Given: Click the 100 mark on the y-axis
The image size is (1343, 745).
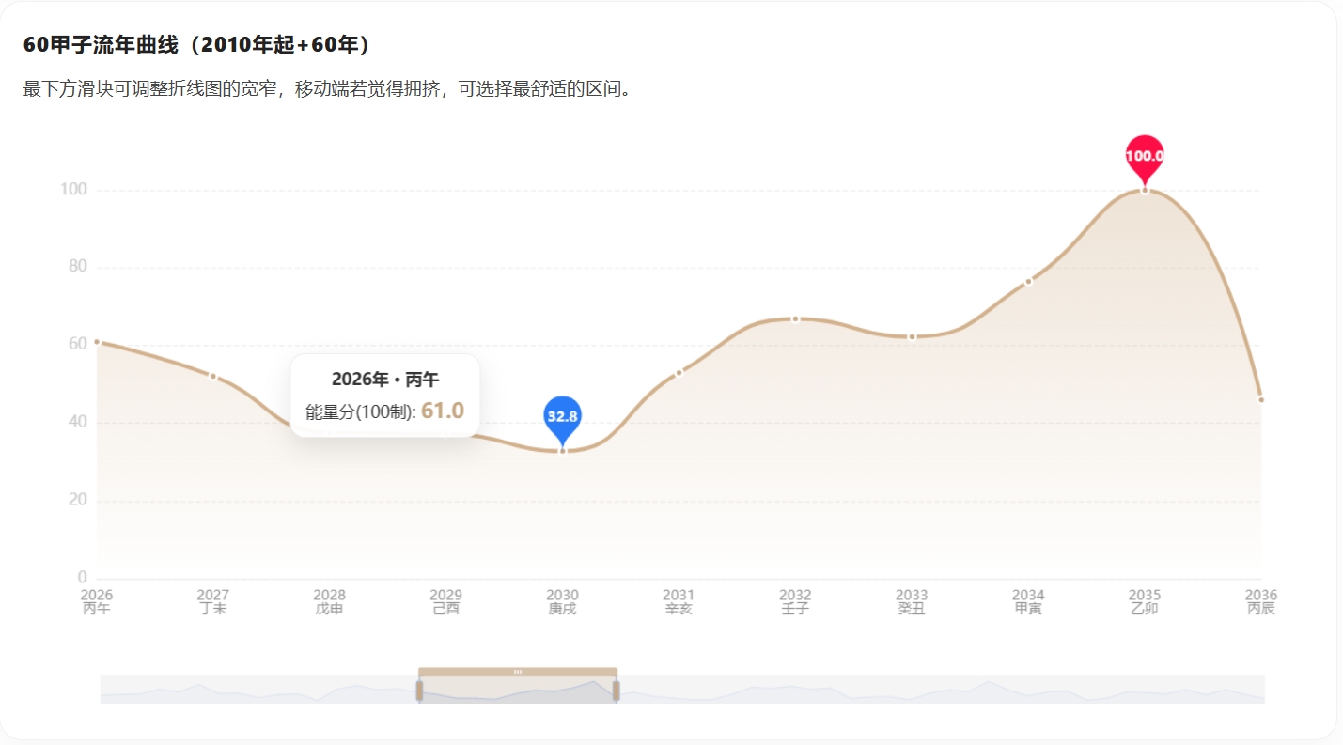Looking at the screenshot, I should coord(72,188).
